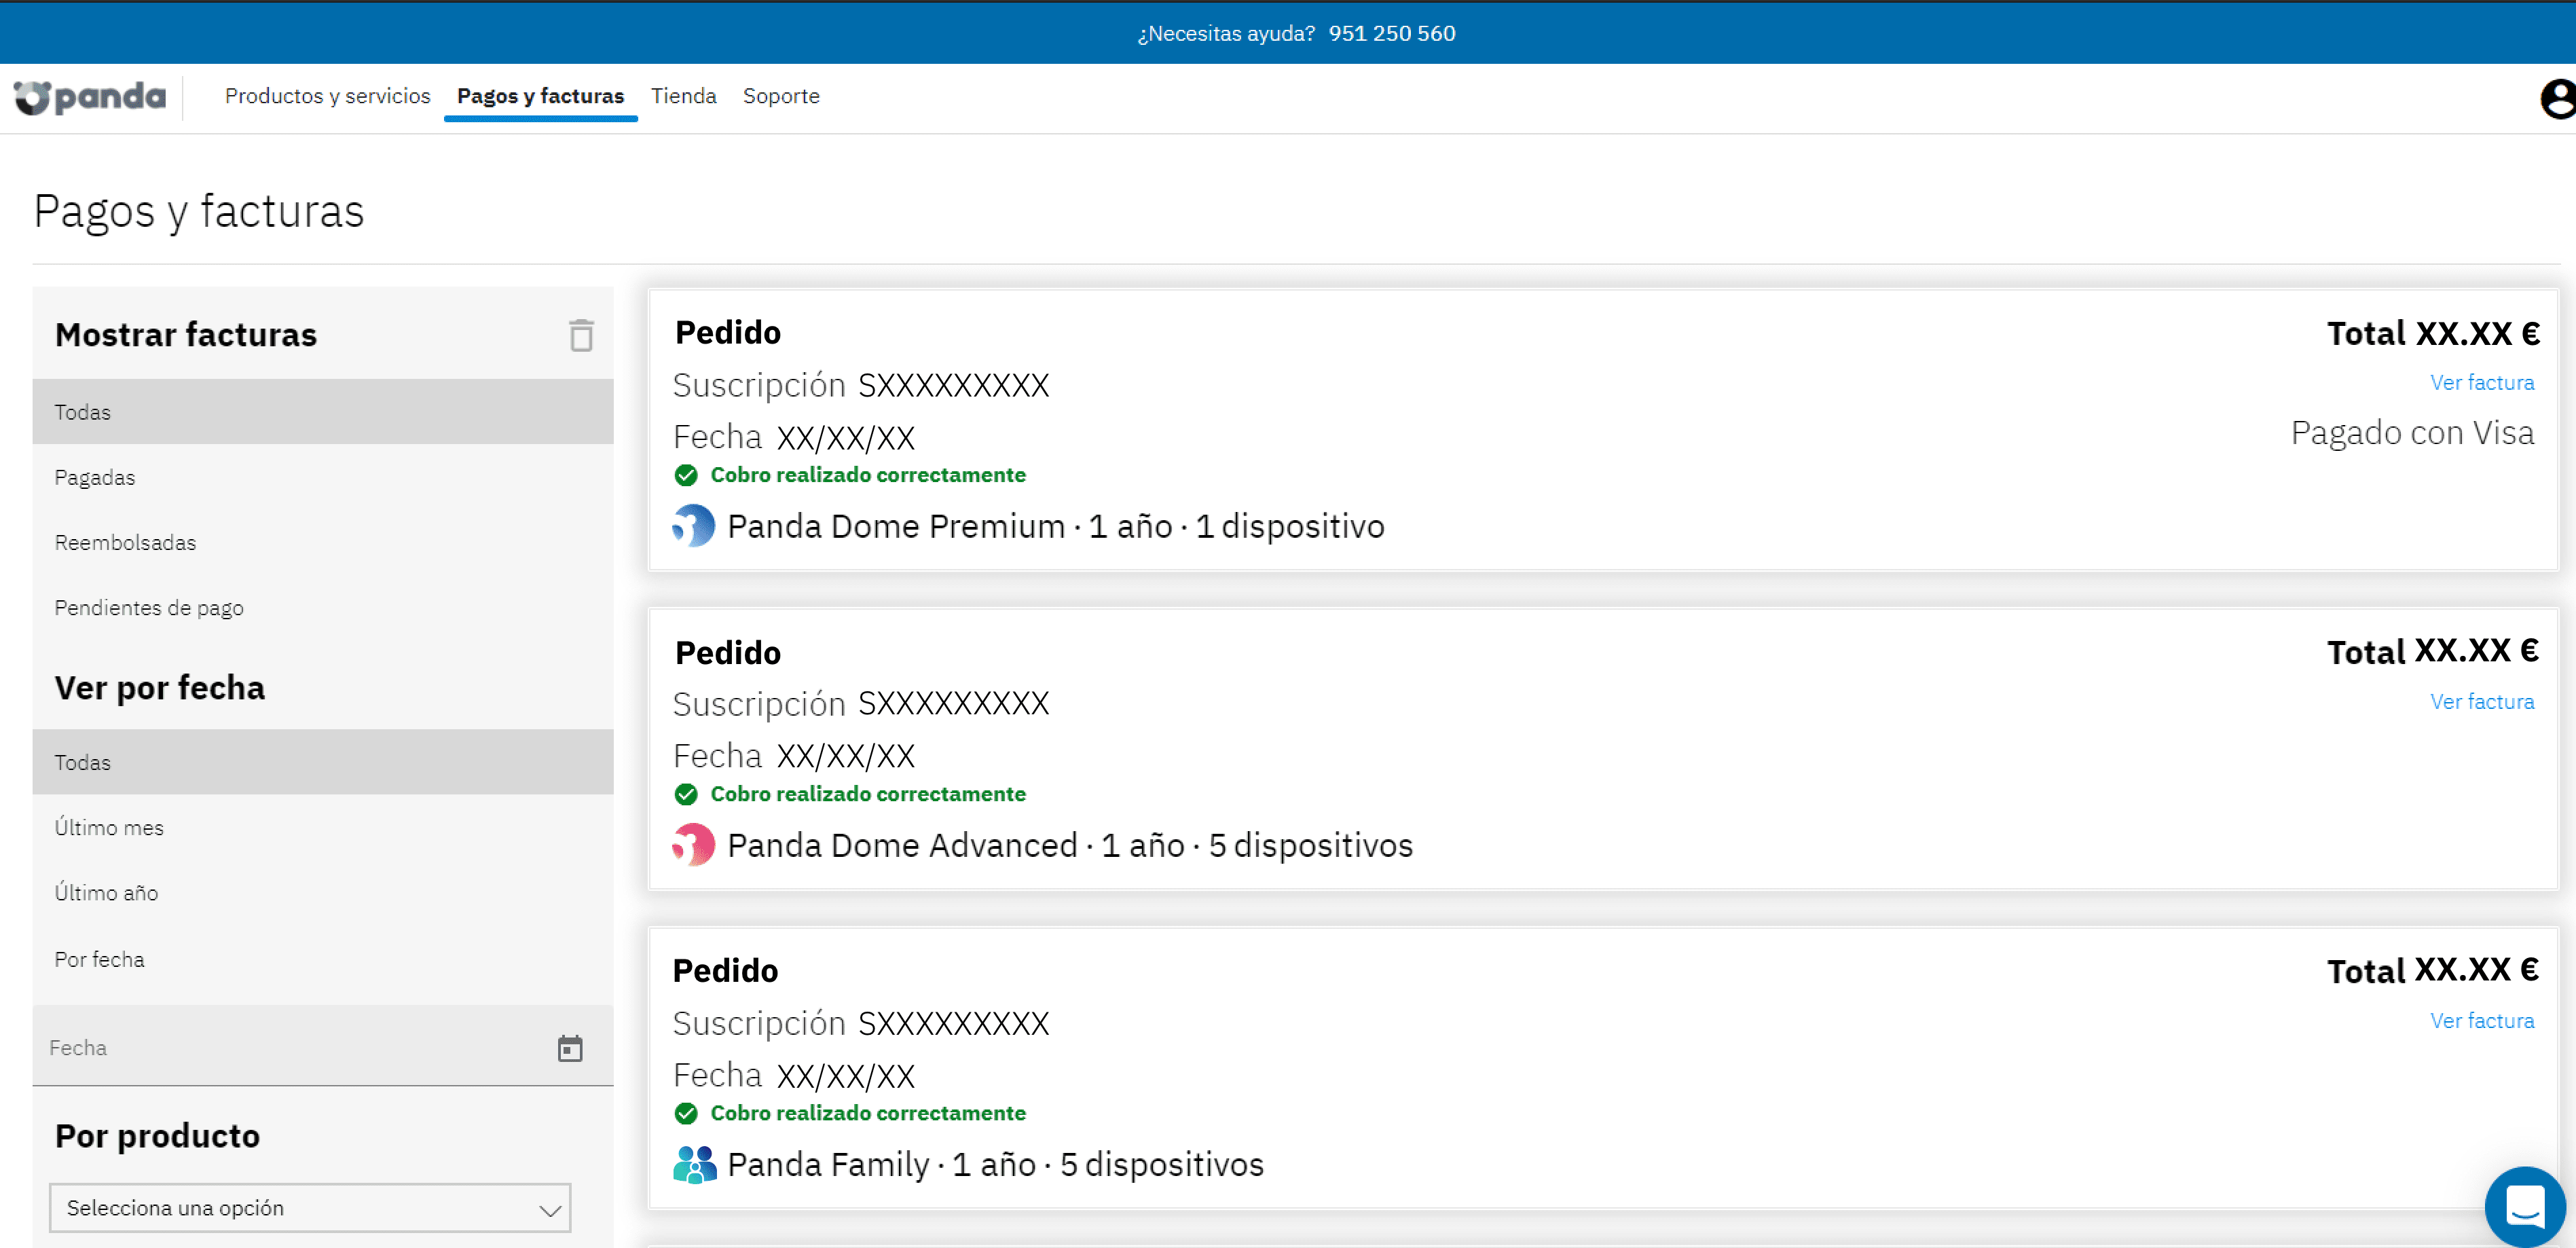View invoice for the Panda Dome Premium order
This screenshot has height=1248, width=2576.
point(2482,382)
